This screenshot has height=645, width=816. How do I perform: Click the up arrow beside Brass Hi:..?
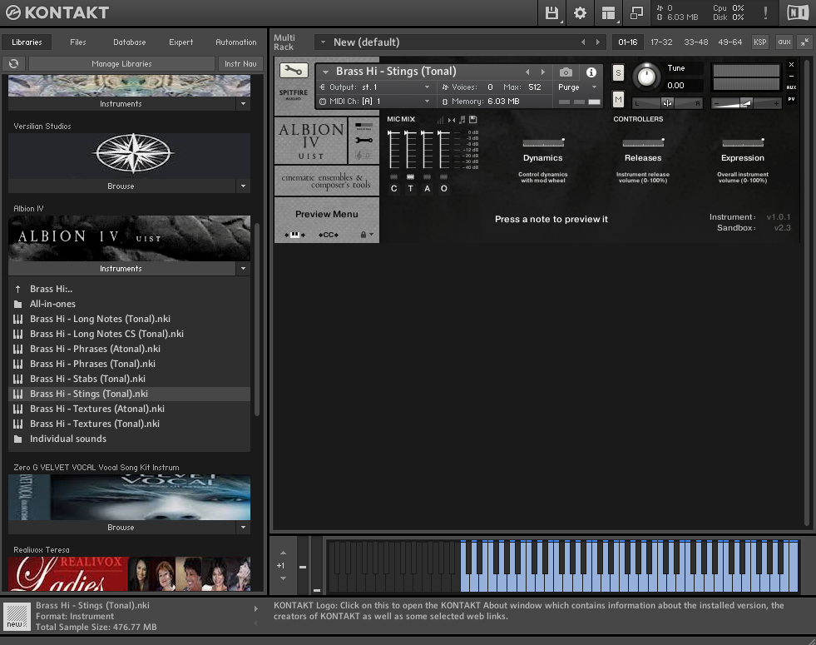click(x=17, y=289)
